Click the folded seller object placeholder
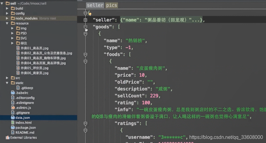 coord(161,20)
